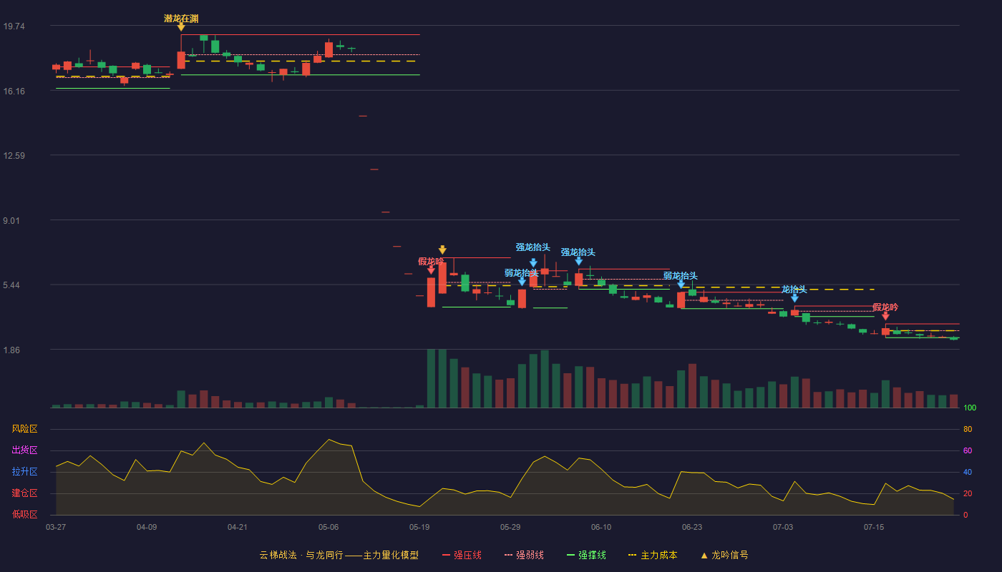1002x572 pixels.
Task: Click the 风险区 zone label
Action: pos(24,429)
